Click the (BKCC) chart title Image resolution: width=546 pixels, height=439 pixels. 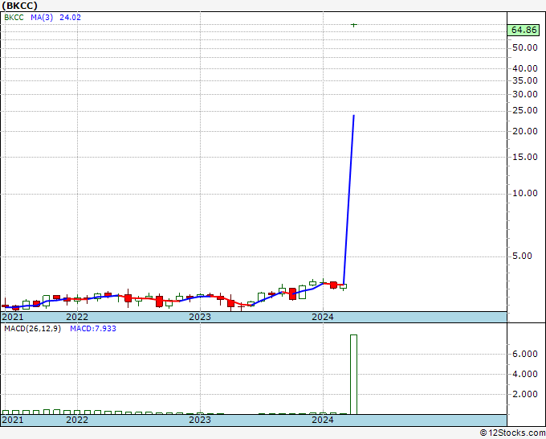20,6
